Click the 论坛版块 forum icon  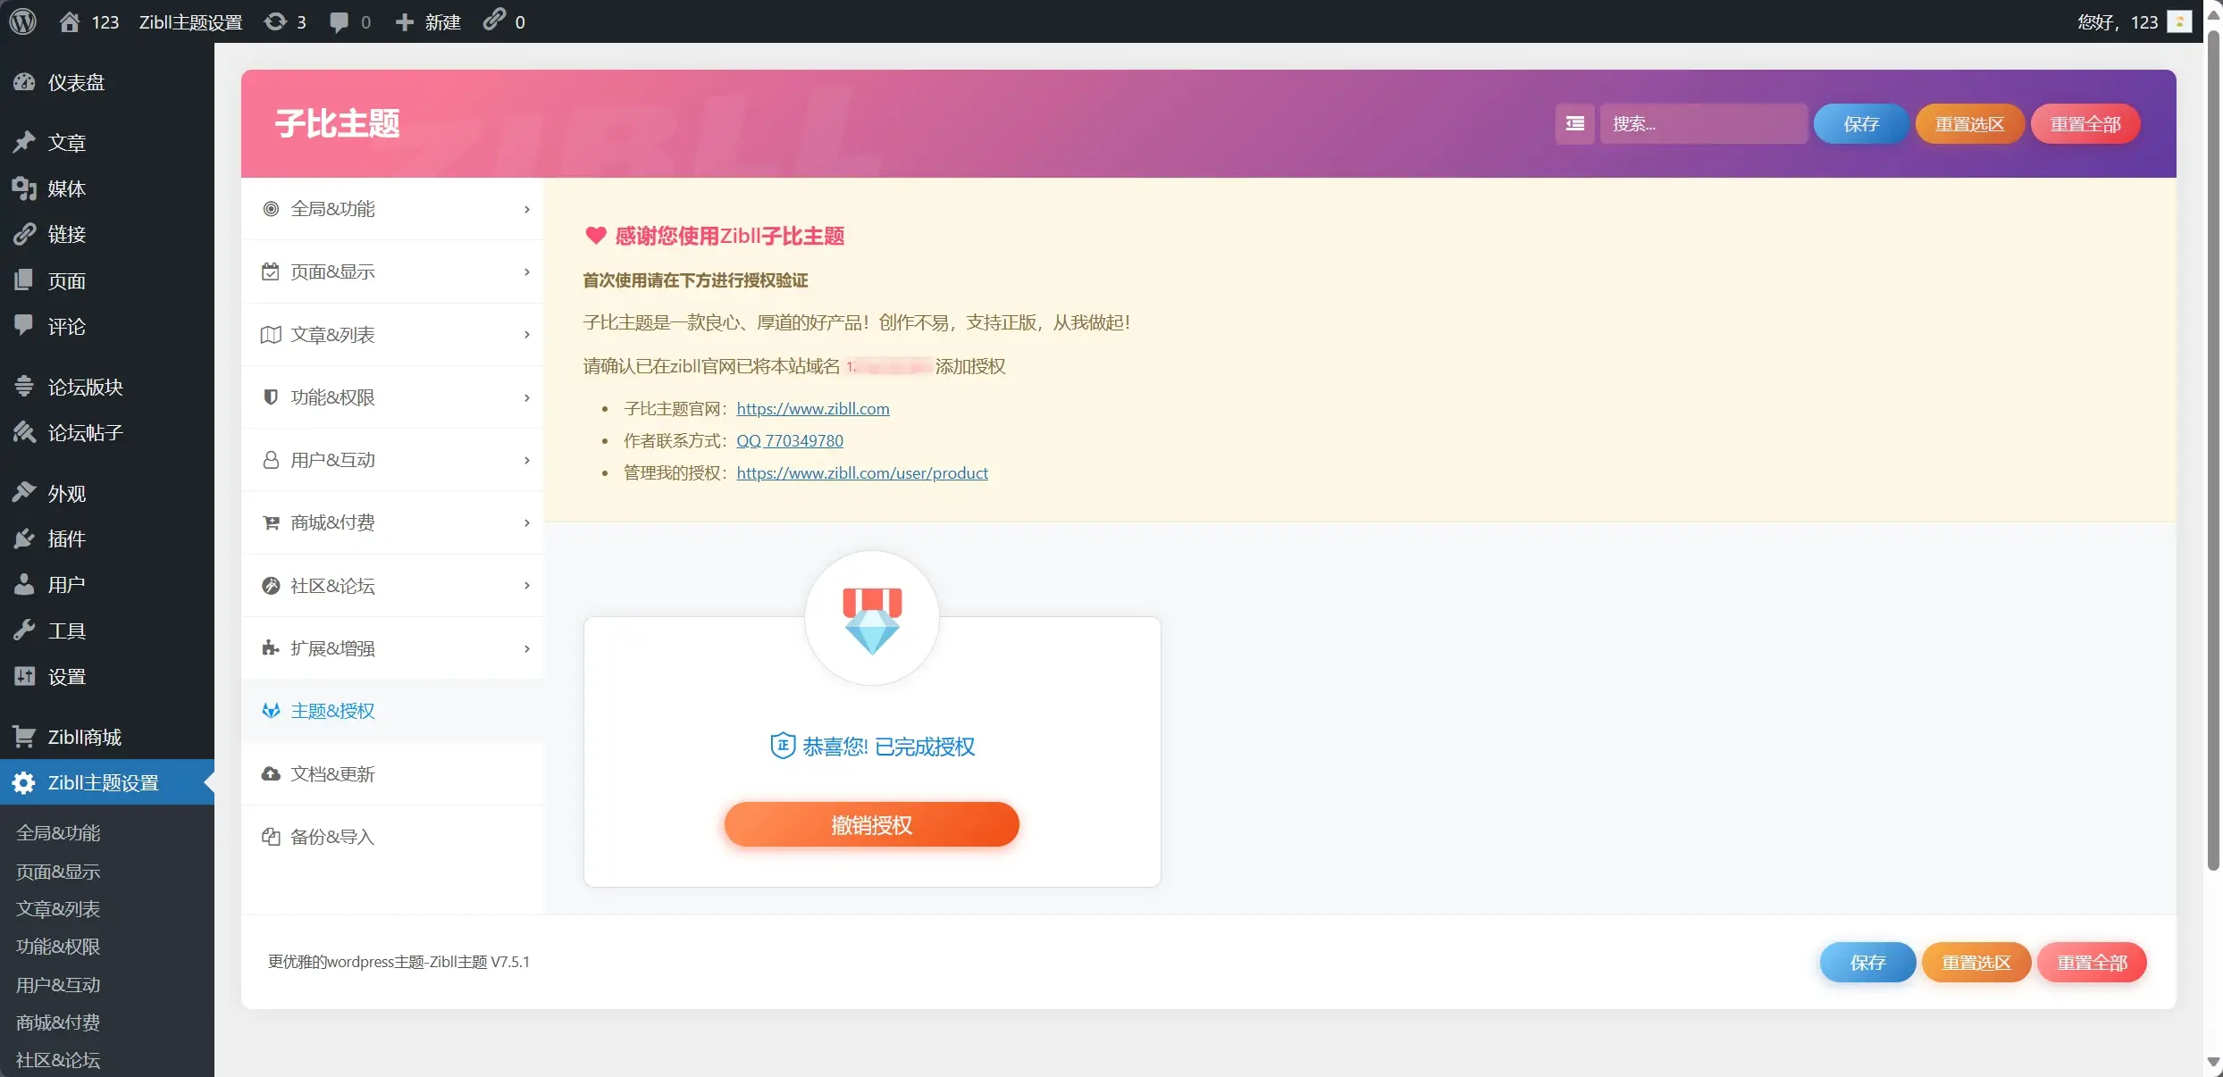pos(24,386)
